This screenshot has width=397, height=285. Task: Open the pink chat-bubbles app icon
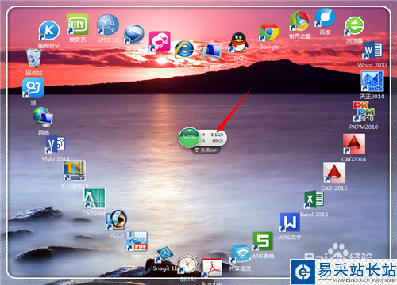(160, 41)
